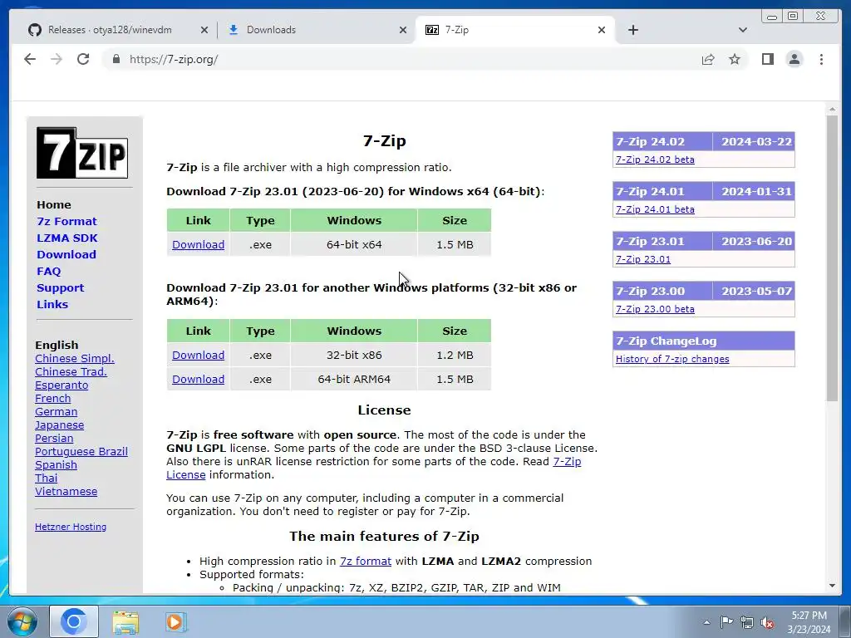The width and height of the screenshot is (851, 638).
Task: Bookmark this page with the star
Action: click(735, 59)
